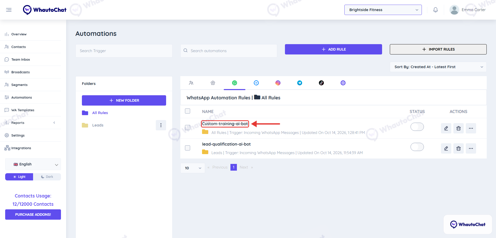Click the PURCHASE ADDONS! button
Viewport: 496px width, 238px height.
coord(33,215)
